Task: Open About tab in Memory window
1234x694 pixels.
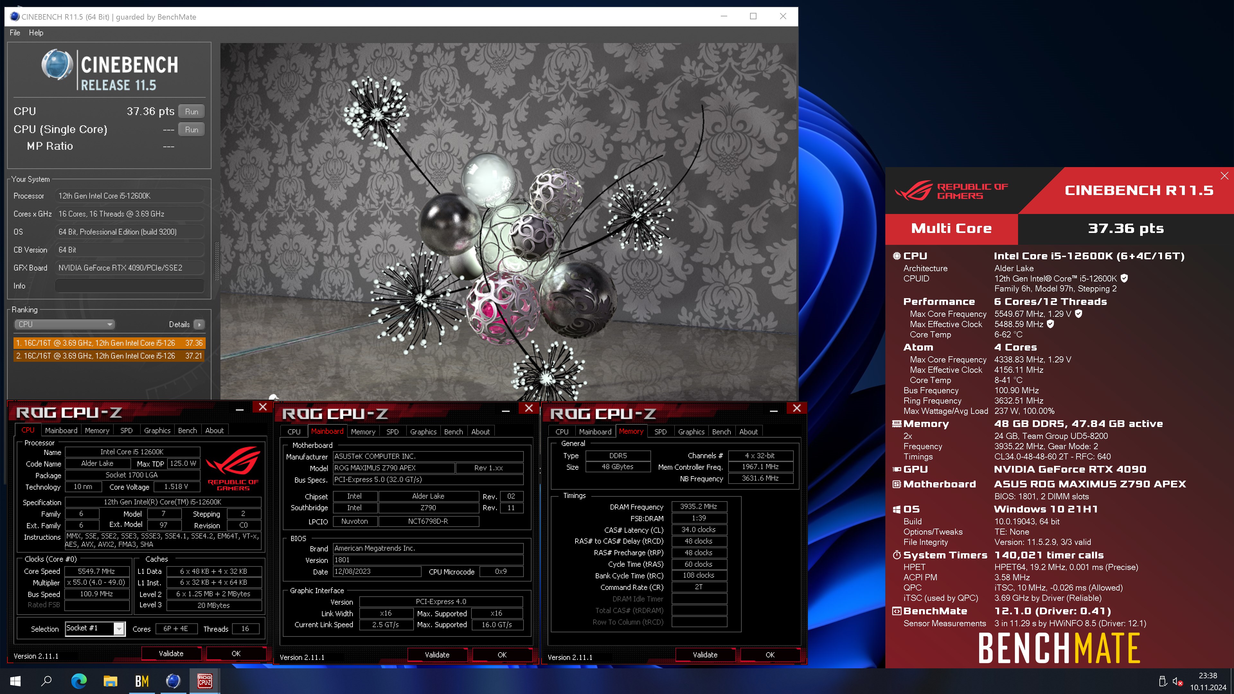Action: [x=748, y=432]
